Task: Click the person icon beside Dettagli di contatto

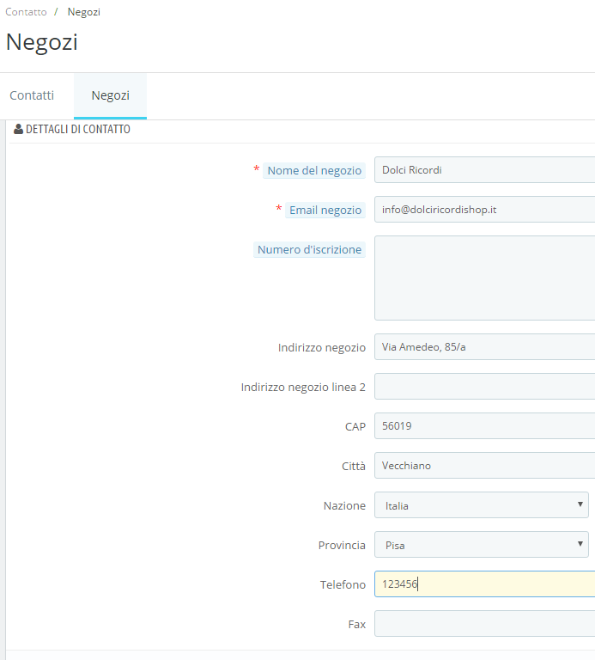Action: coord(19,130)
